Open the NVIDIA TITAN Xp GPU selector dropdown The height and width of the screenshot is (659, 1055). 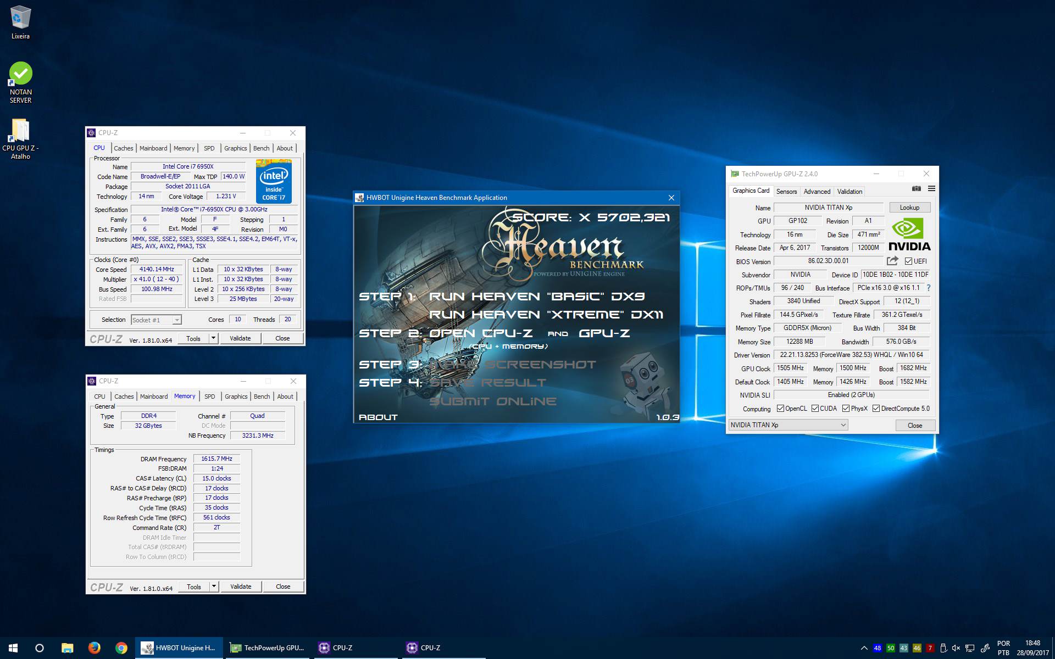click(788, 425)
